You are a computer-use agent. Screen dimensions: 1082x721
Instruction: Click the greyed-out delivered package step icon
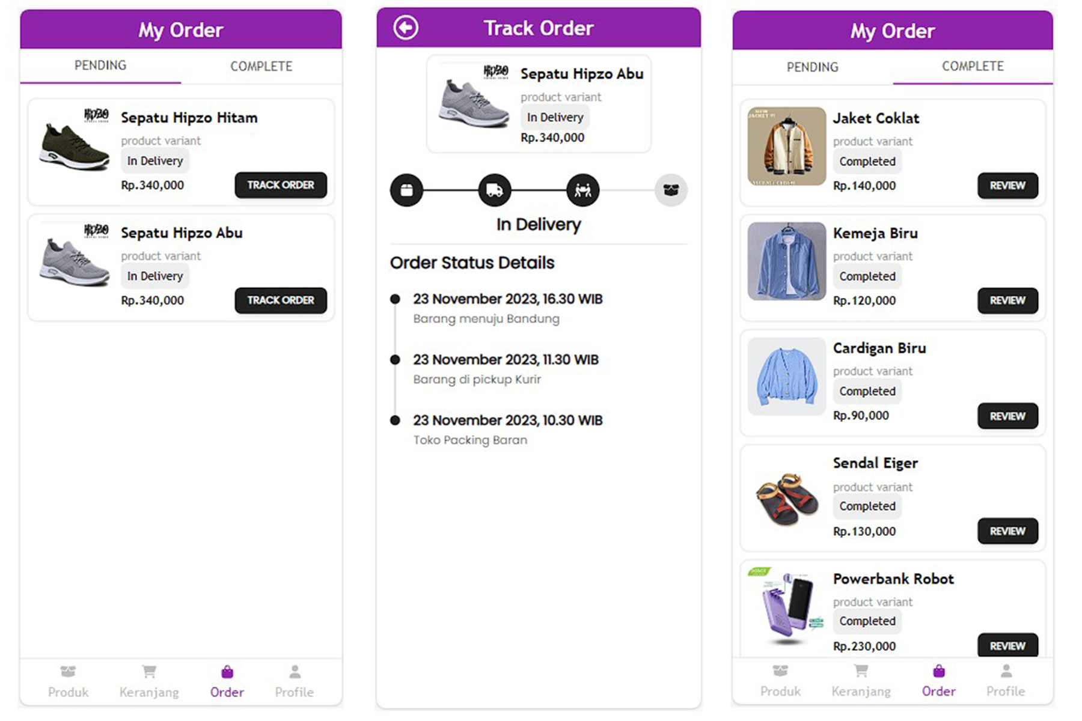tap(670, 190)
